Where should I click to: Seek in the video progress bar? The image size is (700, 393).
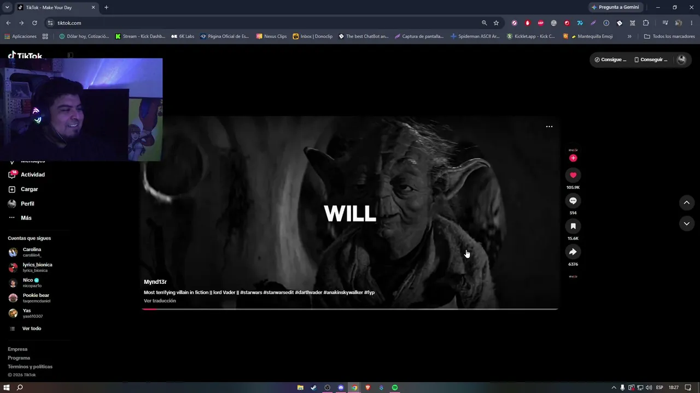pyautogui.click(x=350, y=309)
